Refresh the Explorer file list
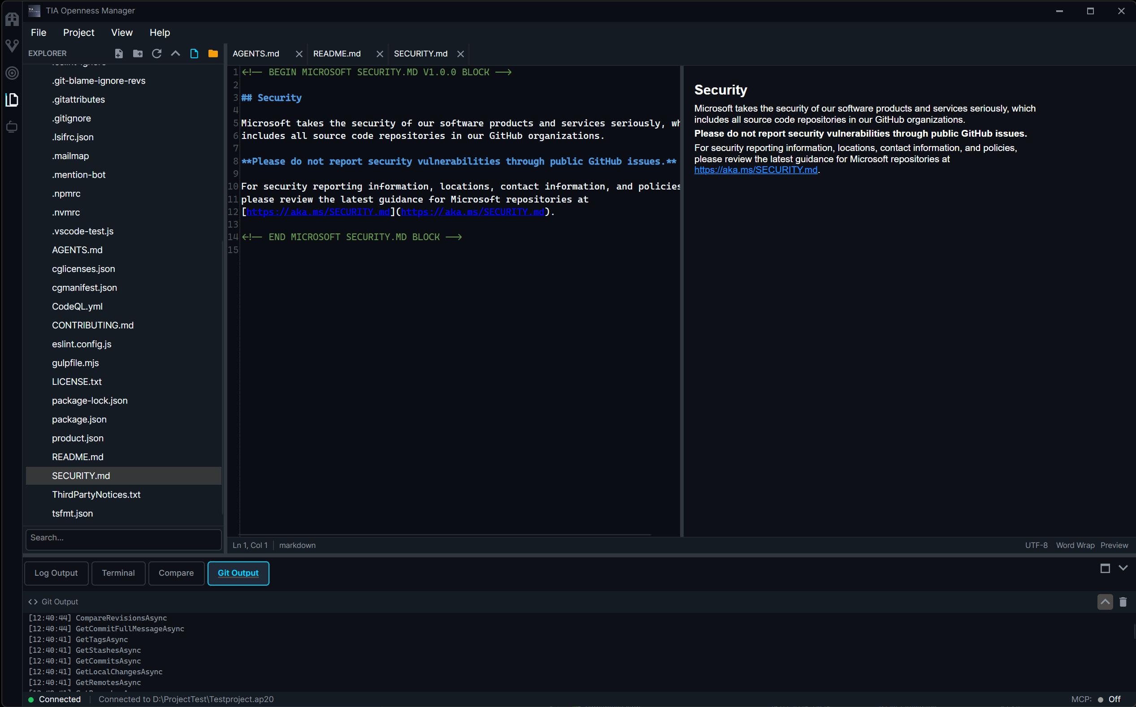The image size is (1136, 707). [x=157, y=54]
